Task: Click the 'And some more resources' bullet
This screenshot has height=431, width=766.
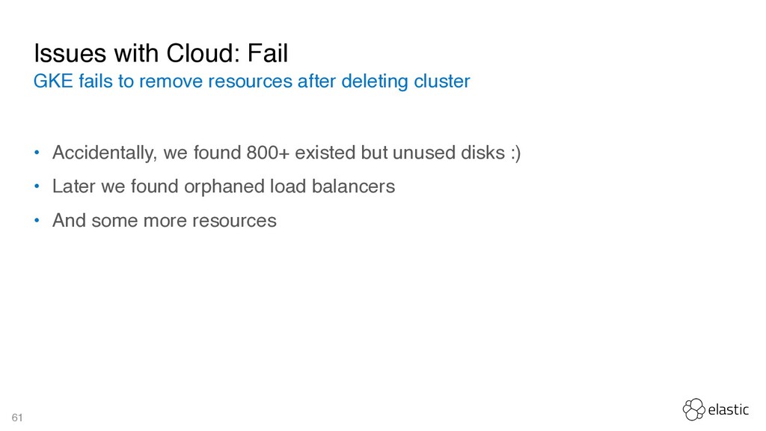Action: tap(164, 221)
